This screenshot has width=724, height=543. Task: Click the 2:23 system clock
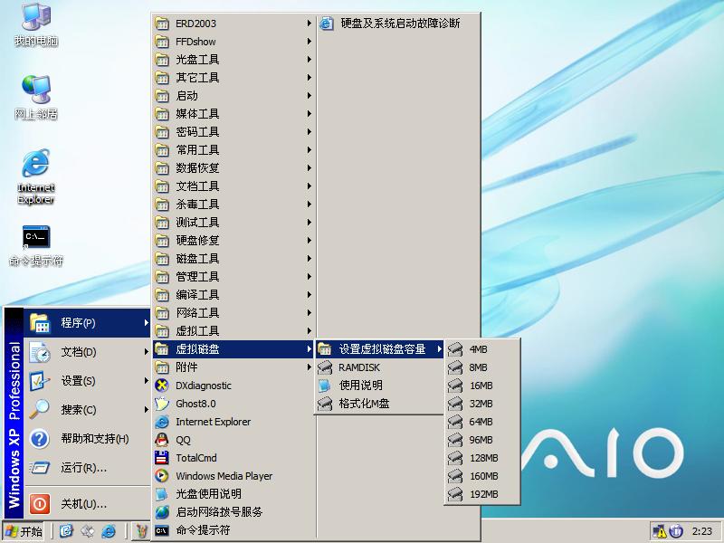pos(702,531)
